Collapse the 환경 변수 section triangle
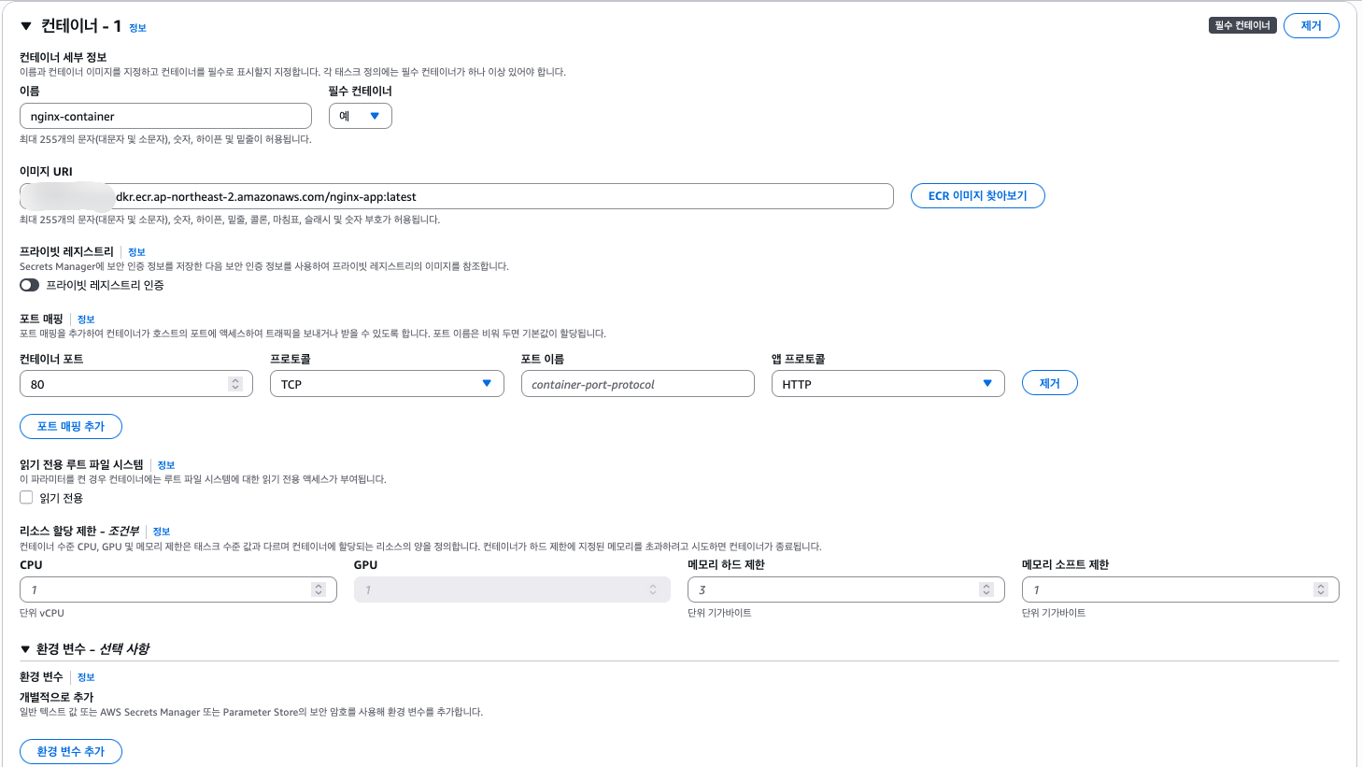The image size is (1362, 767). (25, 649)
